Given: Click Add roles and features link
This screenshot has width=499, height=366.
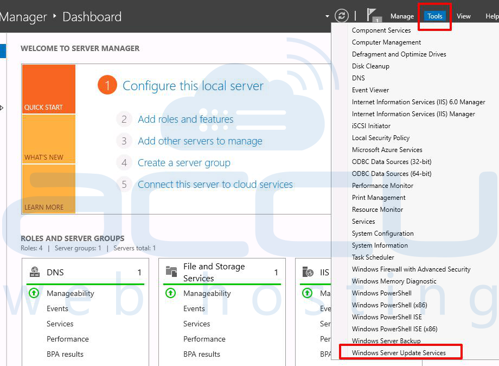Looking at the screenshot, I should 185,119.
